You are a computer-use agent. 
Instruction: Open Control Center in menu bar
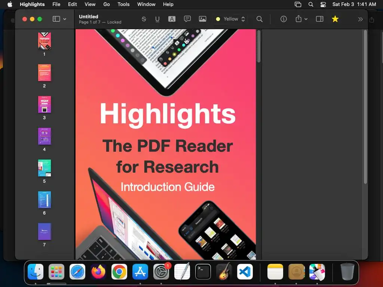[x=323, y=4]
